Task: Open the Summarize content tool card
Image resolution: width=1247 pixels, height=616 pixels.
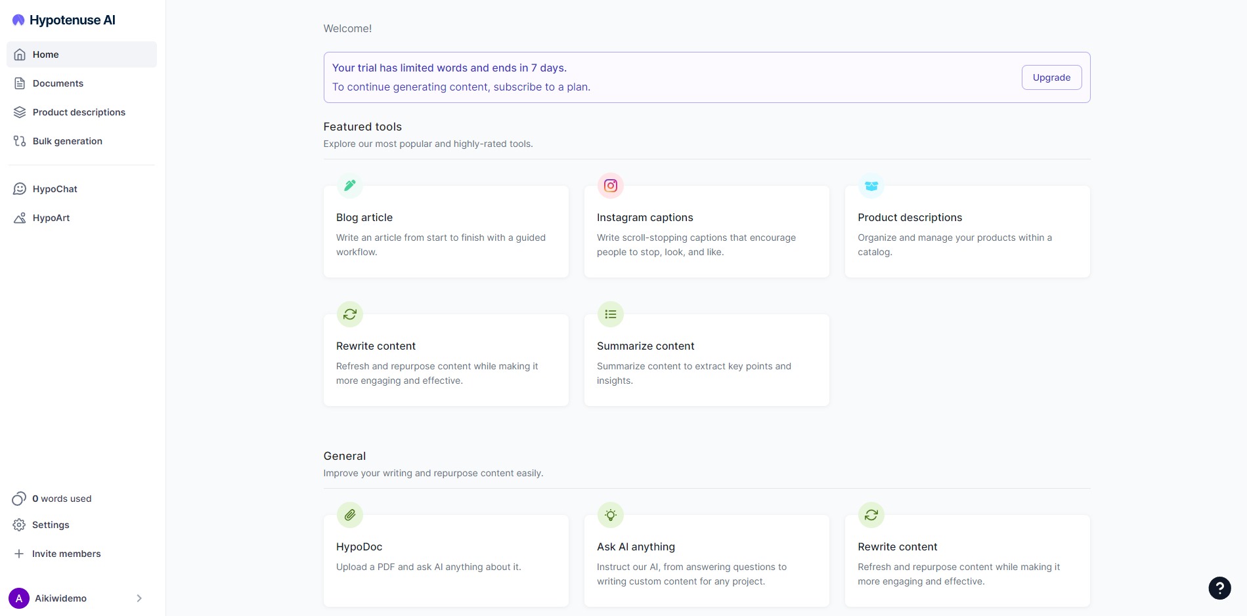Action: [707, 360]
